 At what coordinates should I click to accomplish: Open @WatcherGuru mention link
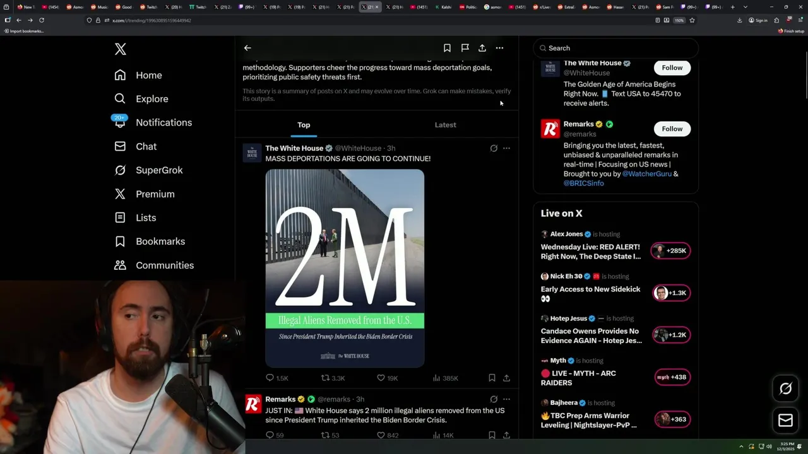coord(646,173)
